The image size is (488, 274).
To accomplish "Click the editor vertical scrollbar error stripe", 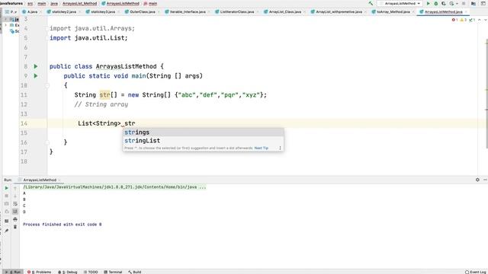I will click(486, 93).
